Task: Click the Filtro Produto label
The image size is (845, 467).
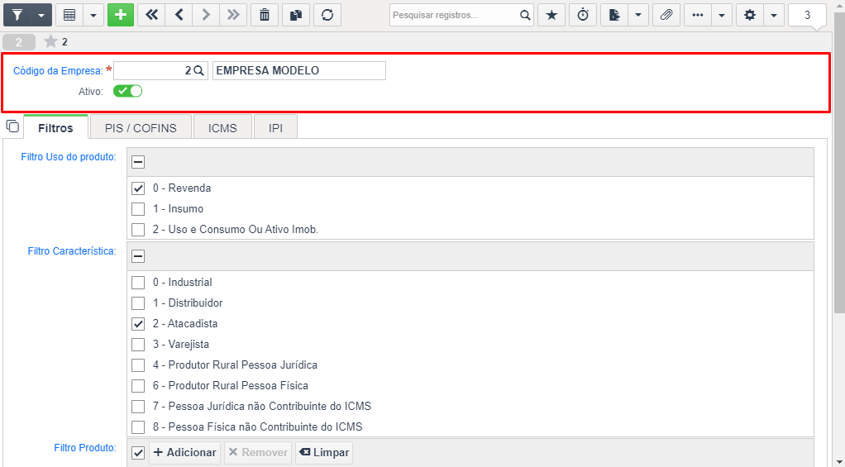Action: click(x=84, y=448)
